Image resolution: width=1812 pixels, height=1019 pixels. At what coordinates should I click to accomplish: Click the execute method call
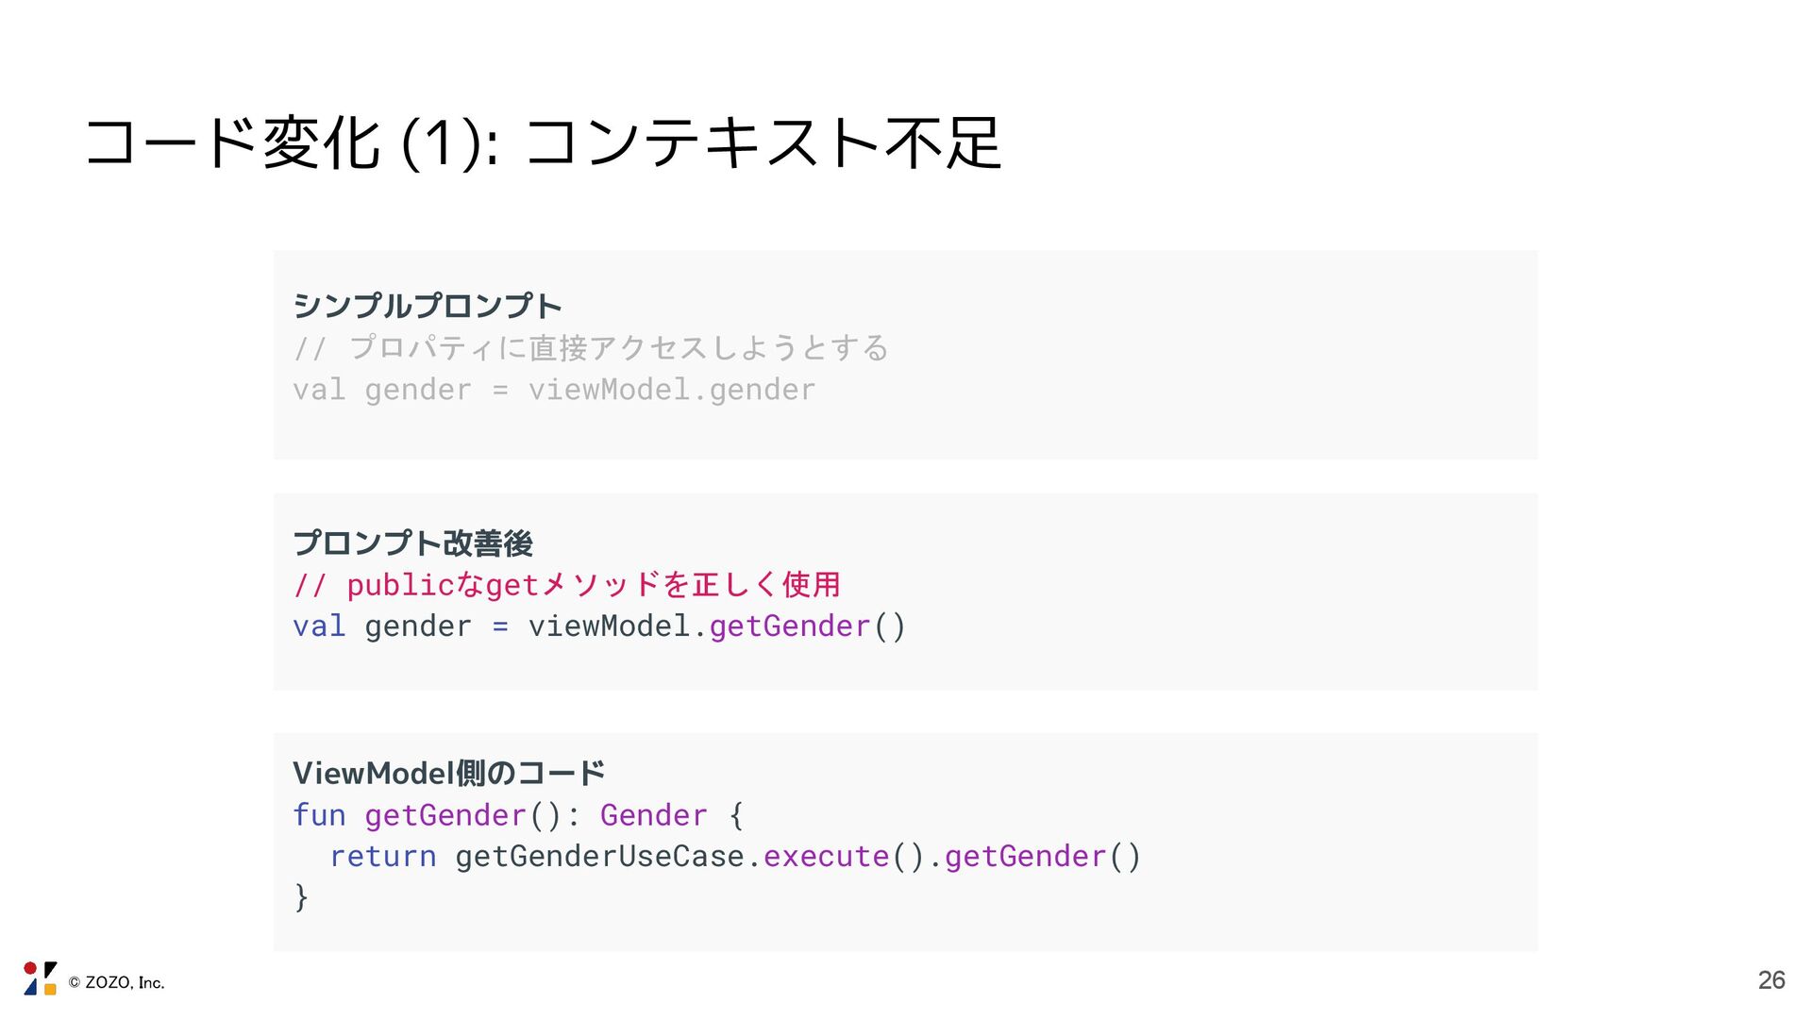[826, 857]
